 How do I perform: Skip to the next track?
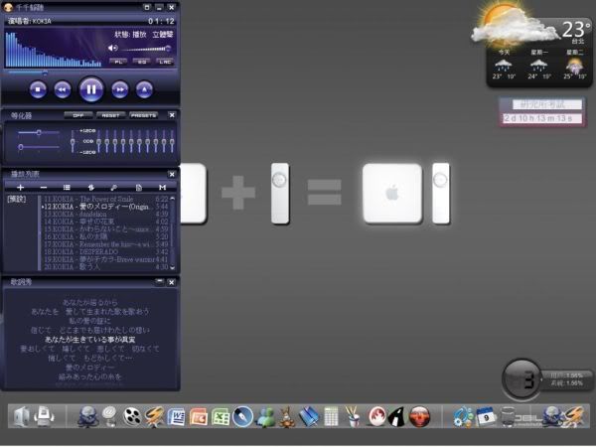(x=120, y=89)
